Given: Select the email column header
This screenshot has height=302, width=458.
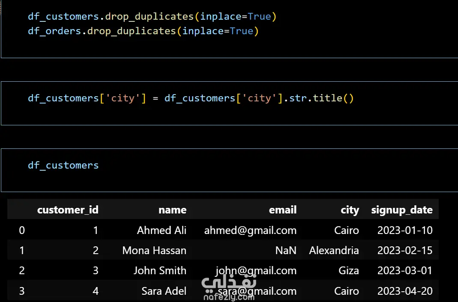Looking at the screenshot, I should pos(282,210).
